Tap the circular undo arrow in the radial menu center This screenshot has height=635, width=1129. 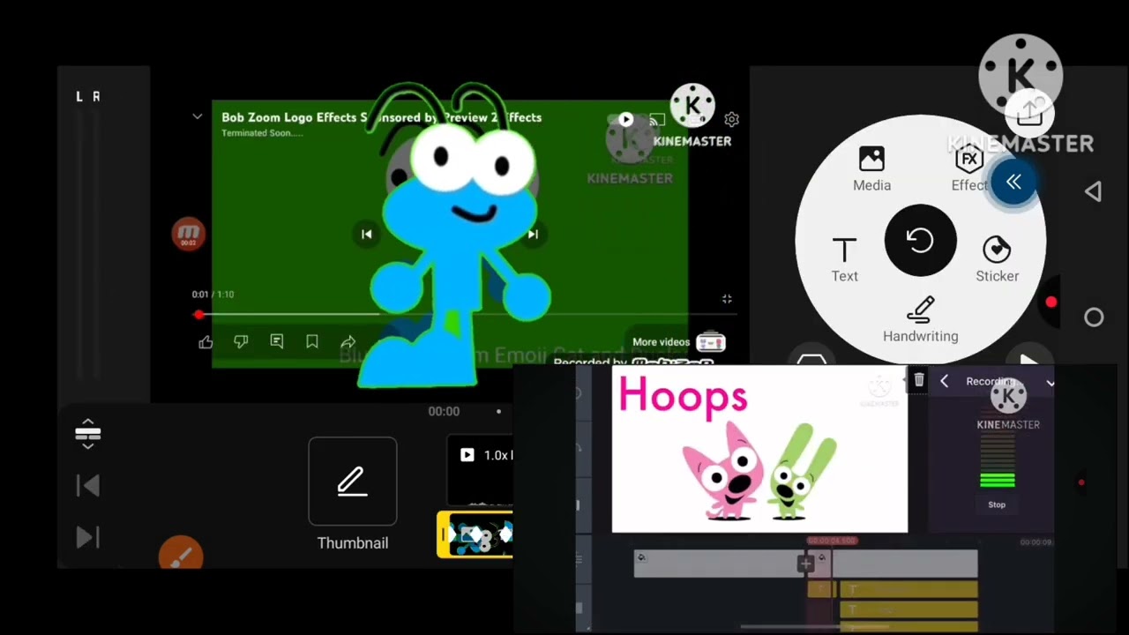(920, 241)
